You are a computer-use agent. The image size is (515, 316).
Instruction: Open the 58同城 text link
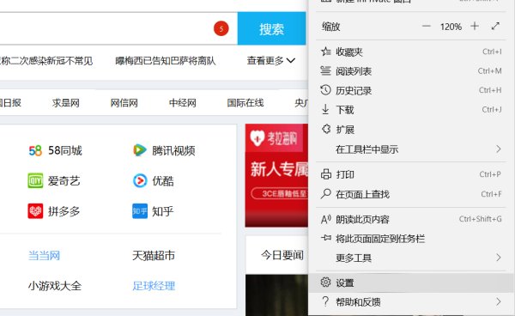(65, 150)
